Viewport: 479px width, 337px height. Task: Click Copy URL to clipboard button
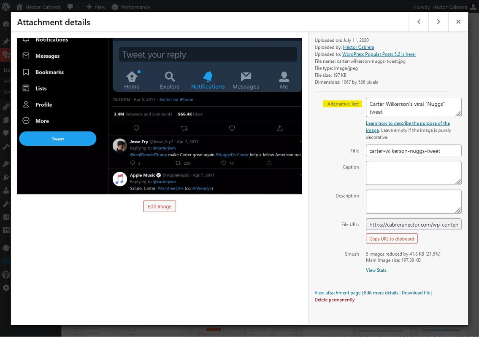click(x=392, y=239)
